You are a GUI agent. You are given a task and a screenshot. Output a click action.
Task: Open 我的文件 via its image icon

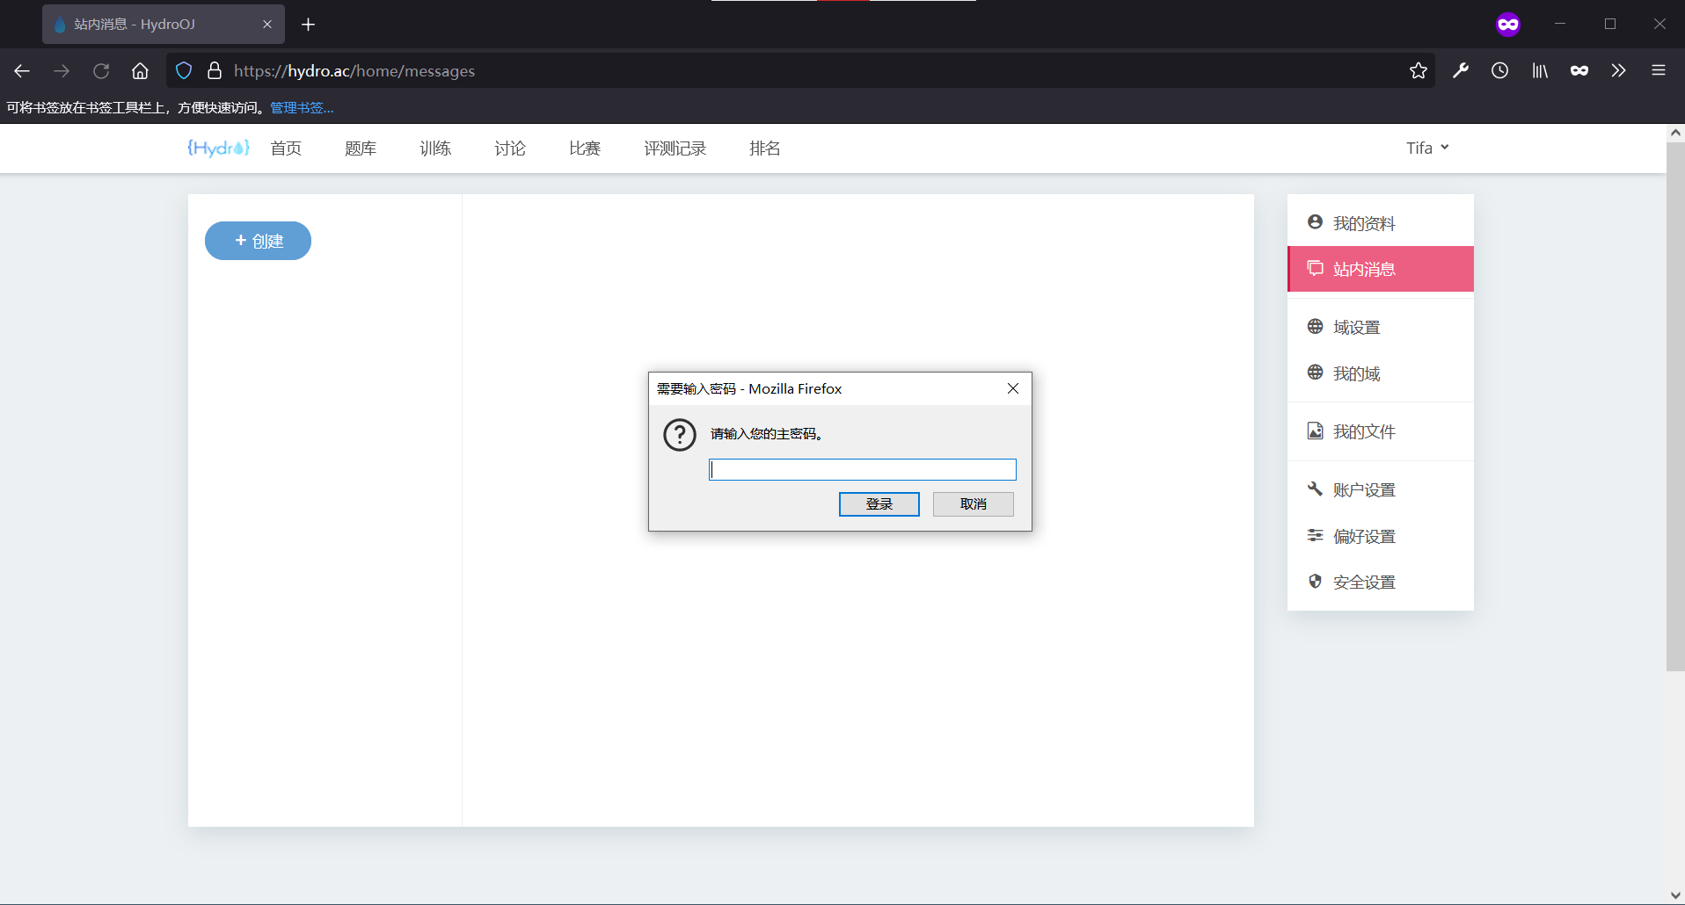(x=1315, y=431)
